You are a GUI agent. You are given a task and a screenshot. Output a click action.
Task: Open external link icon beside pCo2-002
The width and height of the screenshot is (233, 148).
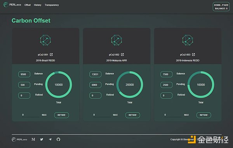point(122,55)
